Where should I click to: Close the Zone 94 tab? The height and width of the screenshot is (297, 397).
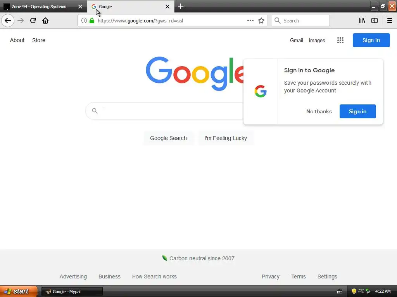click(80, 7)
